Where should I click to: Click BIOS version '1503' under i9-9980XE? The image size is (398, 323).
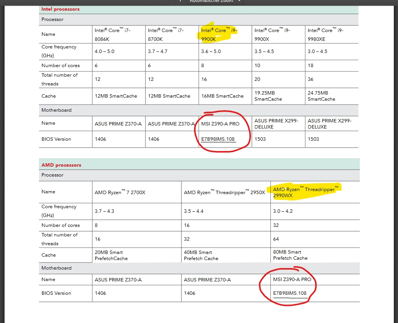[x=313, y=139]
